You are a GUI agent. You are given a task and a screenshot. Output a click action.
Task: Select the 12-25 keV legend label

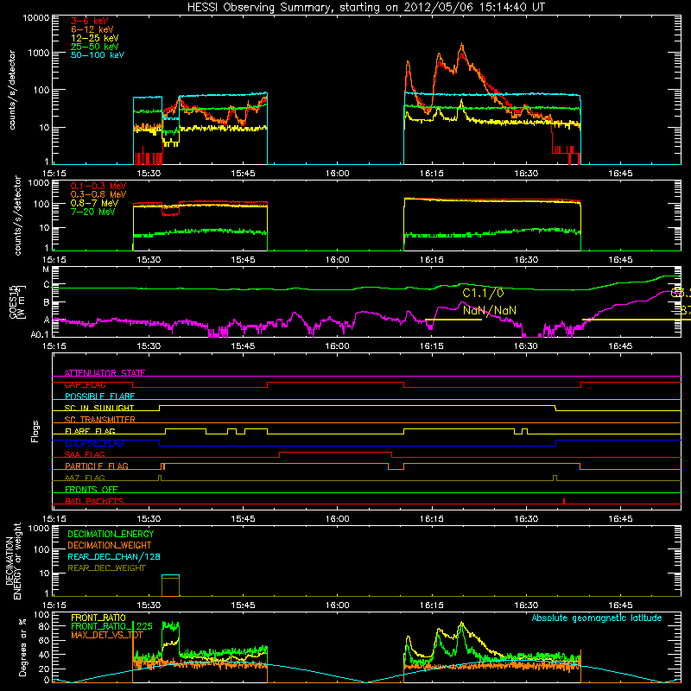coord(95,38)
